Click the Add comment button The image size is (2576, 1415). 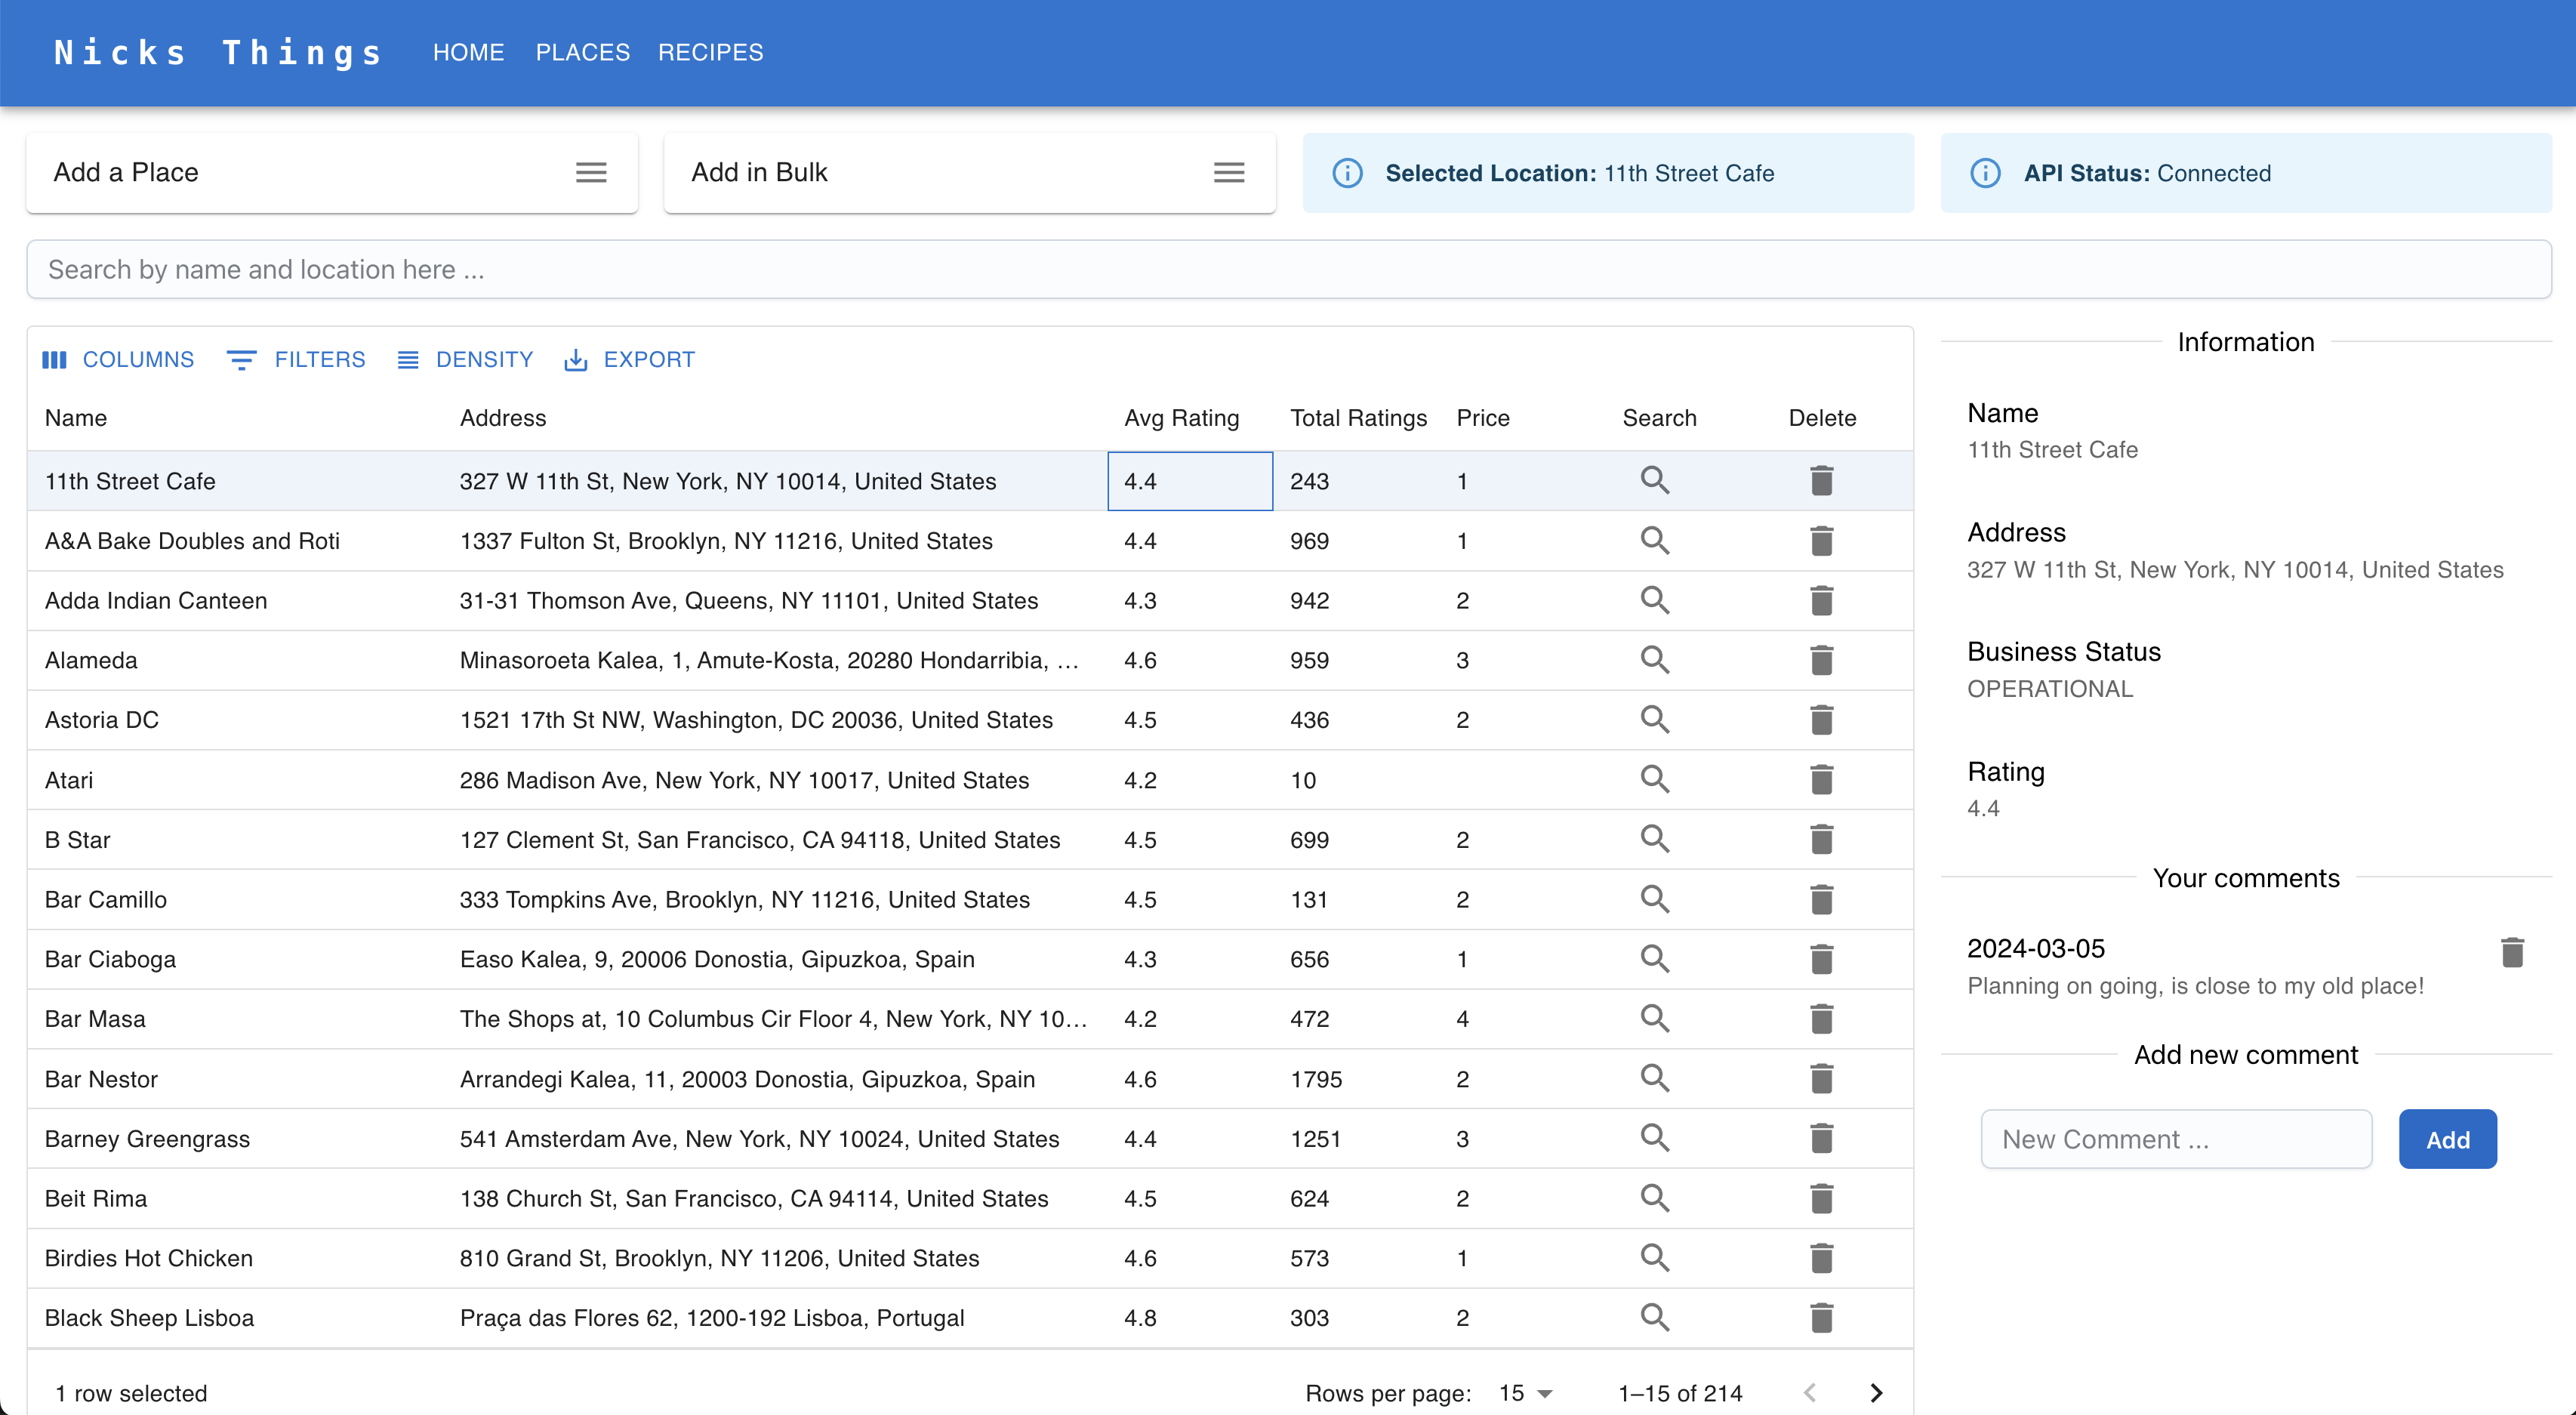[2447, 1139]
